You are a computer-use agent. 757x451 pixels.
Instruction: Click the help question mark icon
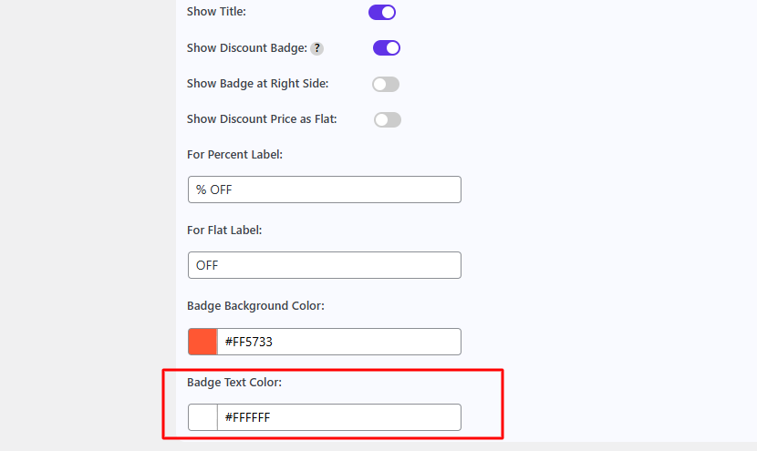pyautogui.click(x=316, y=48)
